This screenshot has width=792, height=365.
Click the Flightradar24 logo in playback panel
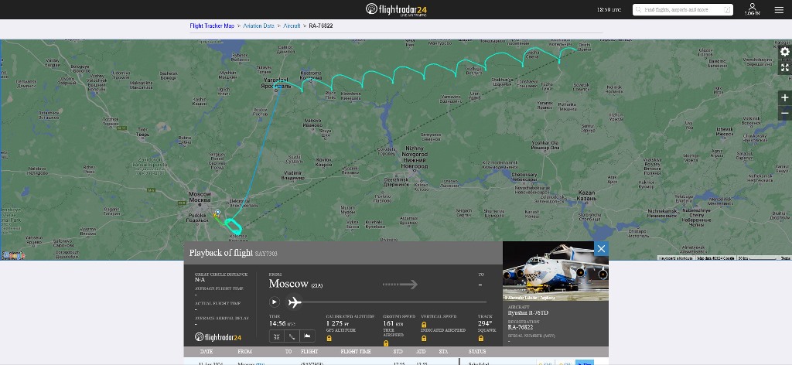click(x=218, y=336)
